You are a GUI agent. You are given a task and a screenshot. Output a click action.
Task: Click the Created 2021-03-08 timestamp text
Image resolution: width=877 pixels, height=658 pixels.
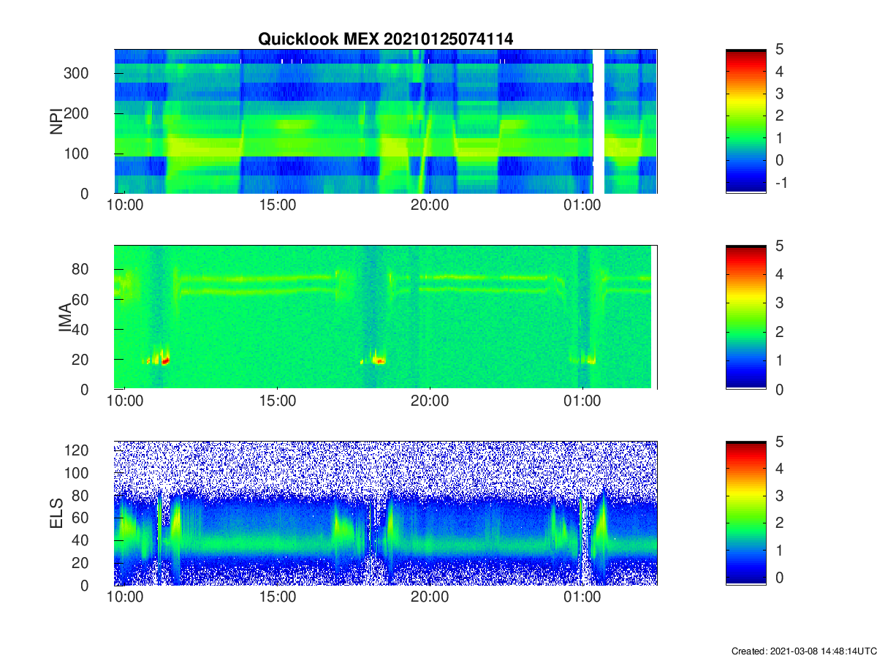tap(804, 651)
